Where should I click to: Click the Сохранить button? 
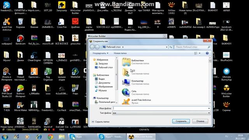point(181,121)
